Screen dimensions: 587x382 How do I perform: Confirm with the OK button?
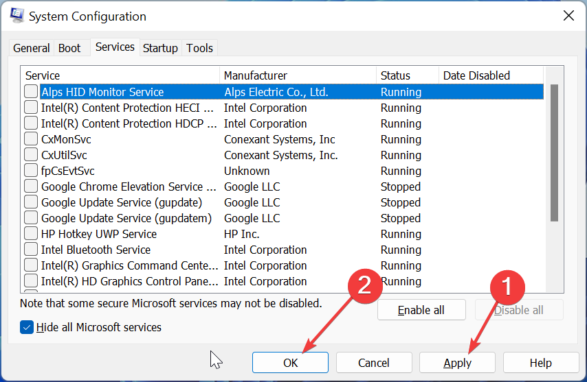pyautogui.click(x=290, y=363)
